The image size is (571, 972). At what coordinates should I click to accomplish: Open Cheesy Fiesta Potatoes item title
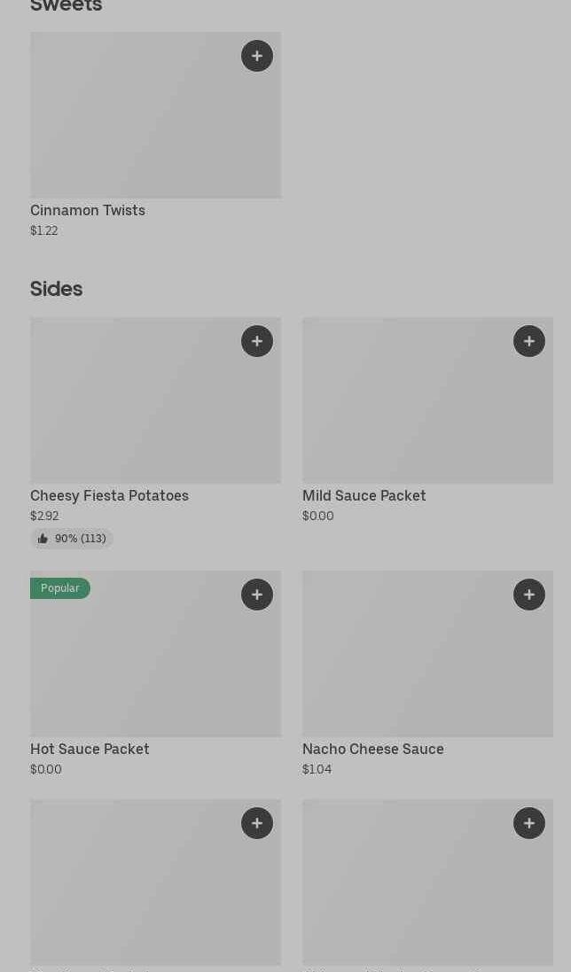coord(109,496)
